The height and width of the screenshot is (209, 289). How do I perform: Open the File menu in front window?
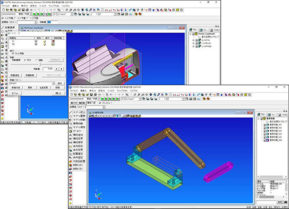point(73,90)
